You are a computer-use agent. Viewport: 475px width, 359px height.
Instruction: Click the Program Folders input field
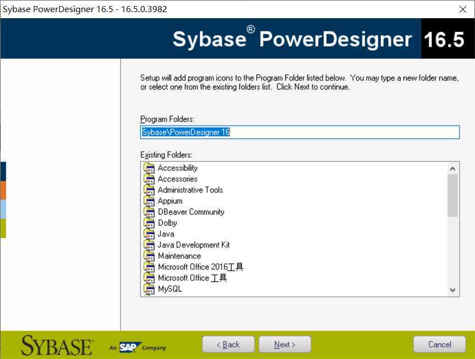pyautogui.click(x=300, y=132)
